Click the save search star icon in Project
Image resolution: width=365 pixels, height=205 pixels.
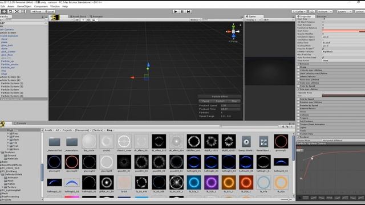(291, 126)
